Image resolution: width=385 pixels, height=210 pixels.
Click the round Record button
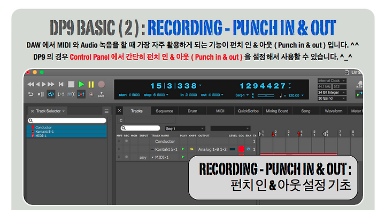[x=102, y=84]
